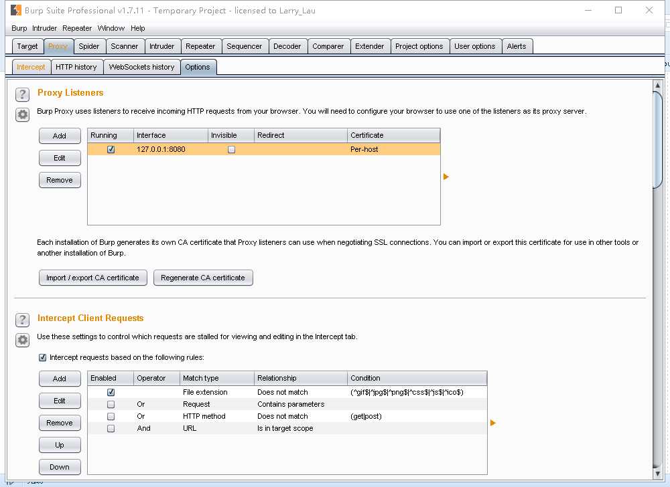Image resolution: width=670 pixels, height=487 pixels.
Task: Open the Repeater menu in menu bar
Action: point(77,28)
